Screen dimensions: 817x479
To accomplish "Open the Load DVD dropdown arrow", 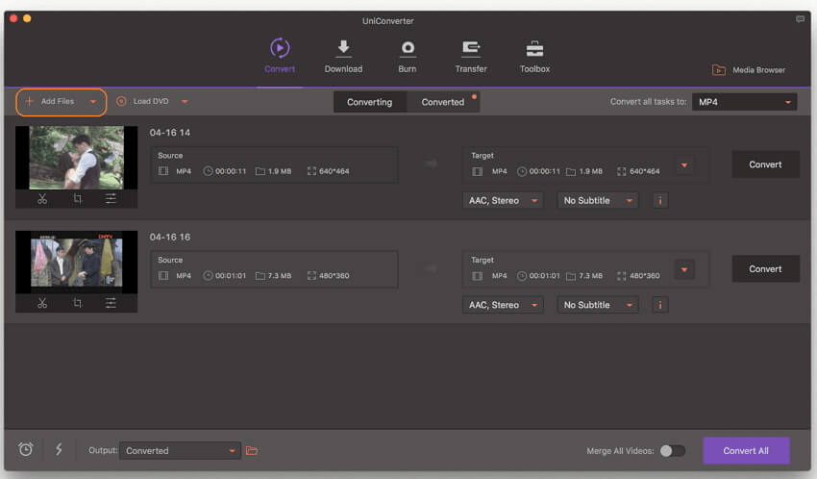I will (x=185, y=101).
